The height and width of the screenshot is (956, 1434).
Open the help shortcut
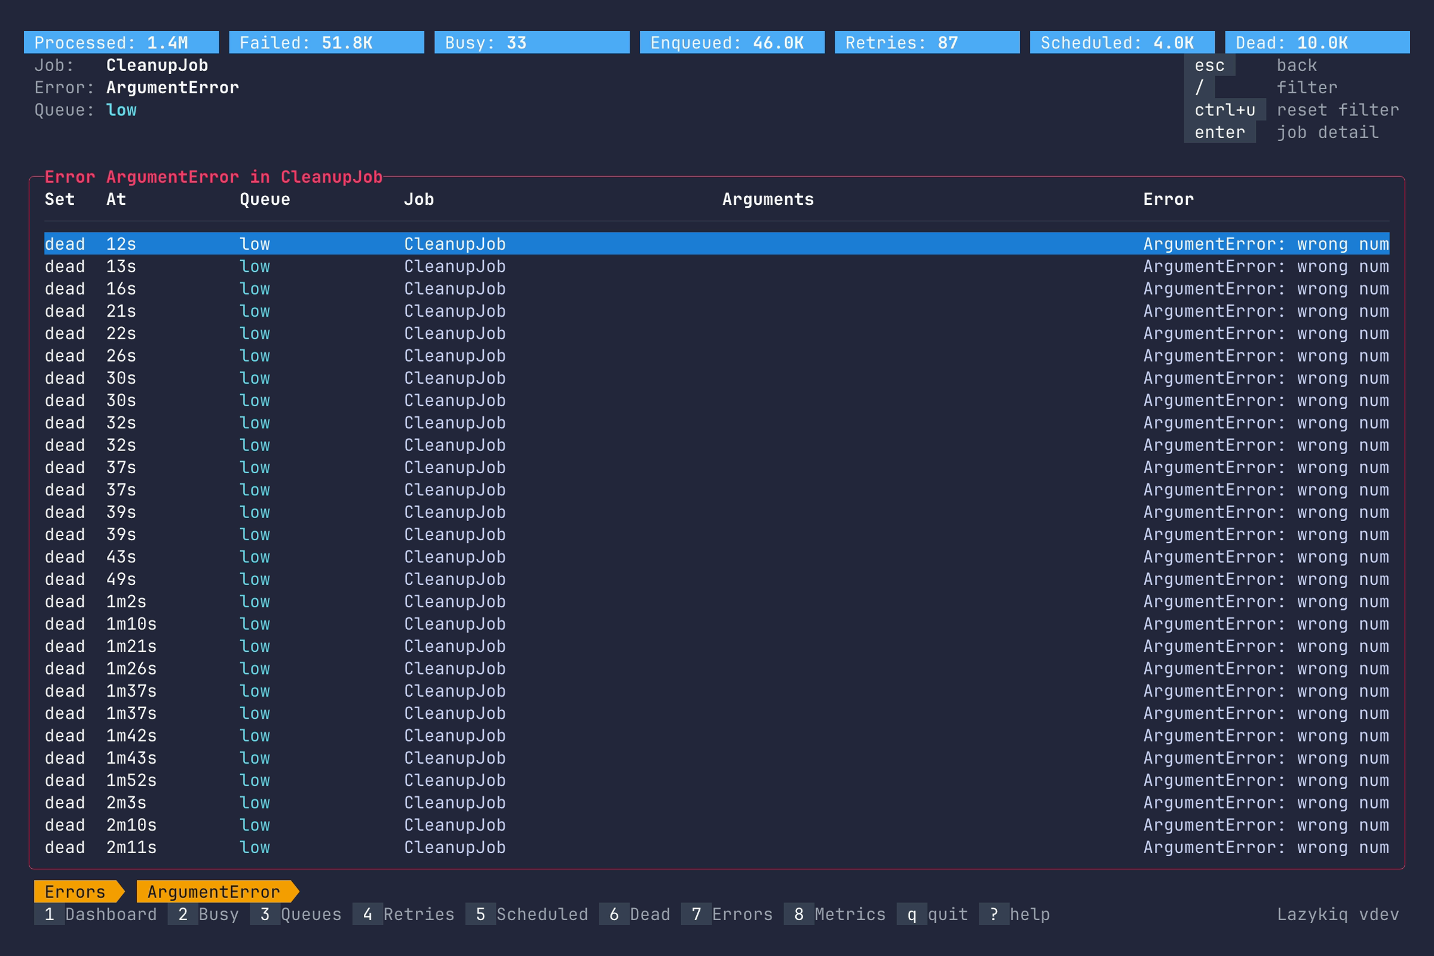(x=1015, y=915)
